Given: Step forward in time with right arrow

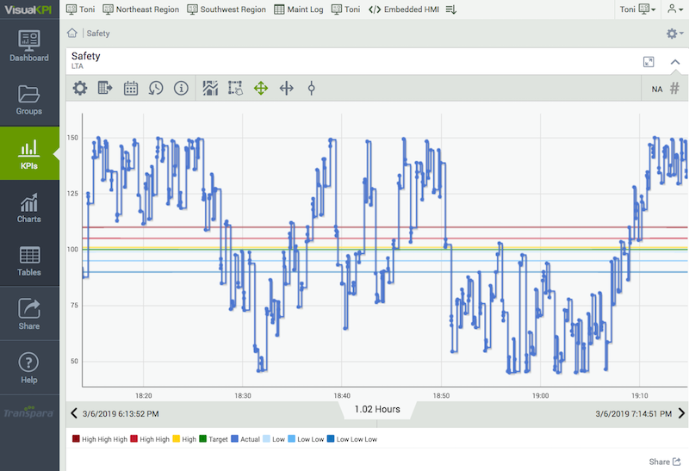Looking at the screenshot, I should [681, 413].
